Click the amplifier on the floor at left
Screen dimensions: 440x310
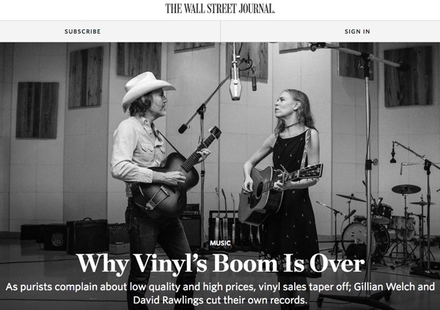point(87,236)
